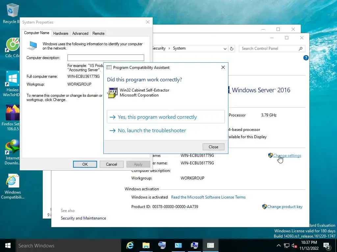Screen dimensions: 337x252
Task: Click the search magnifier in Control Panel
Action: tap(300, 49)
